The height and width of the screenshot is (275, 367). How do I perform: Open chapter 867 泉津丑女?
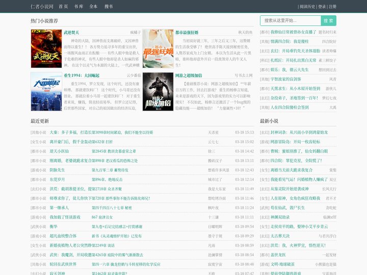pos(102,217)
